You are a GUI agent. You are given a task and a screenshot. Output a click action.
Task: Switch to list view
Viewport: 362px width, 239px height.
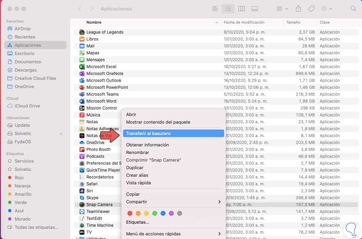tap(228, 9)
